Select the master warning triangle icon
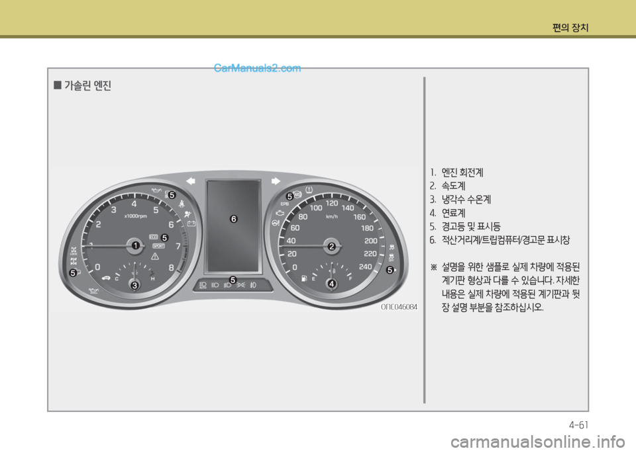The image size is (636, 453). tap(155, 256)
